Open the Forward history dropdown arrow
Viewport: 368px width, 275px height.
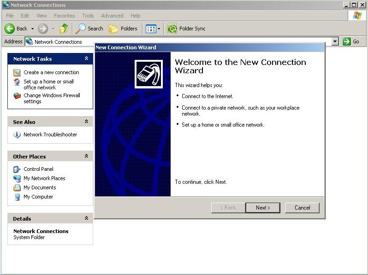(53, 29)
